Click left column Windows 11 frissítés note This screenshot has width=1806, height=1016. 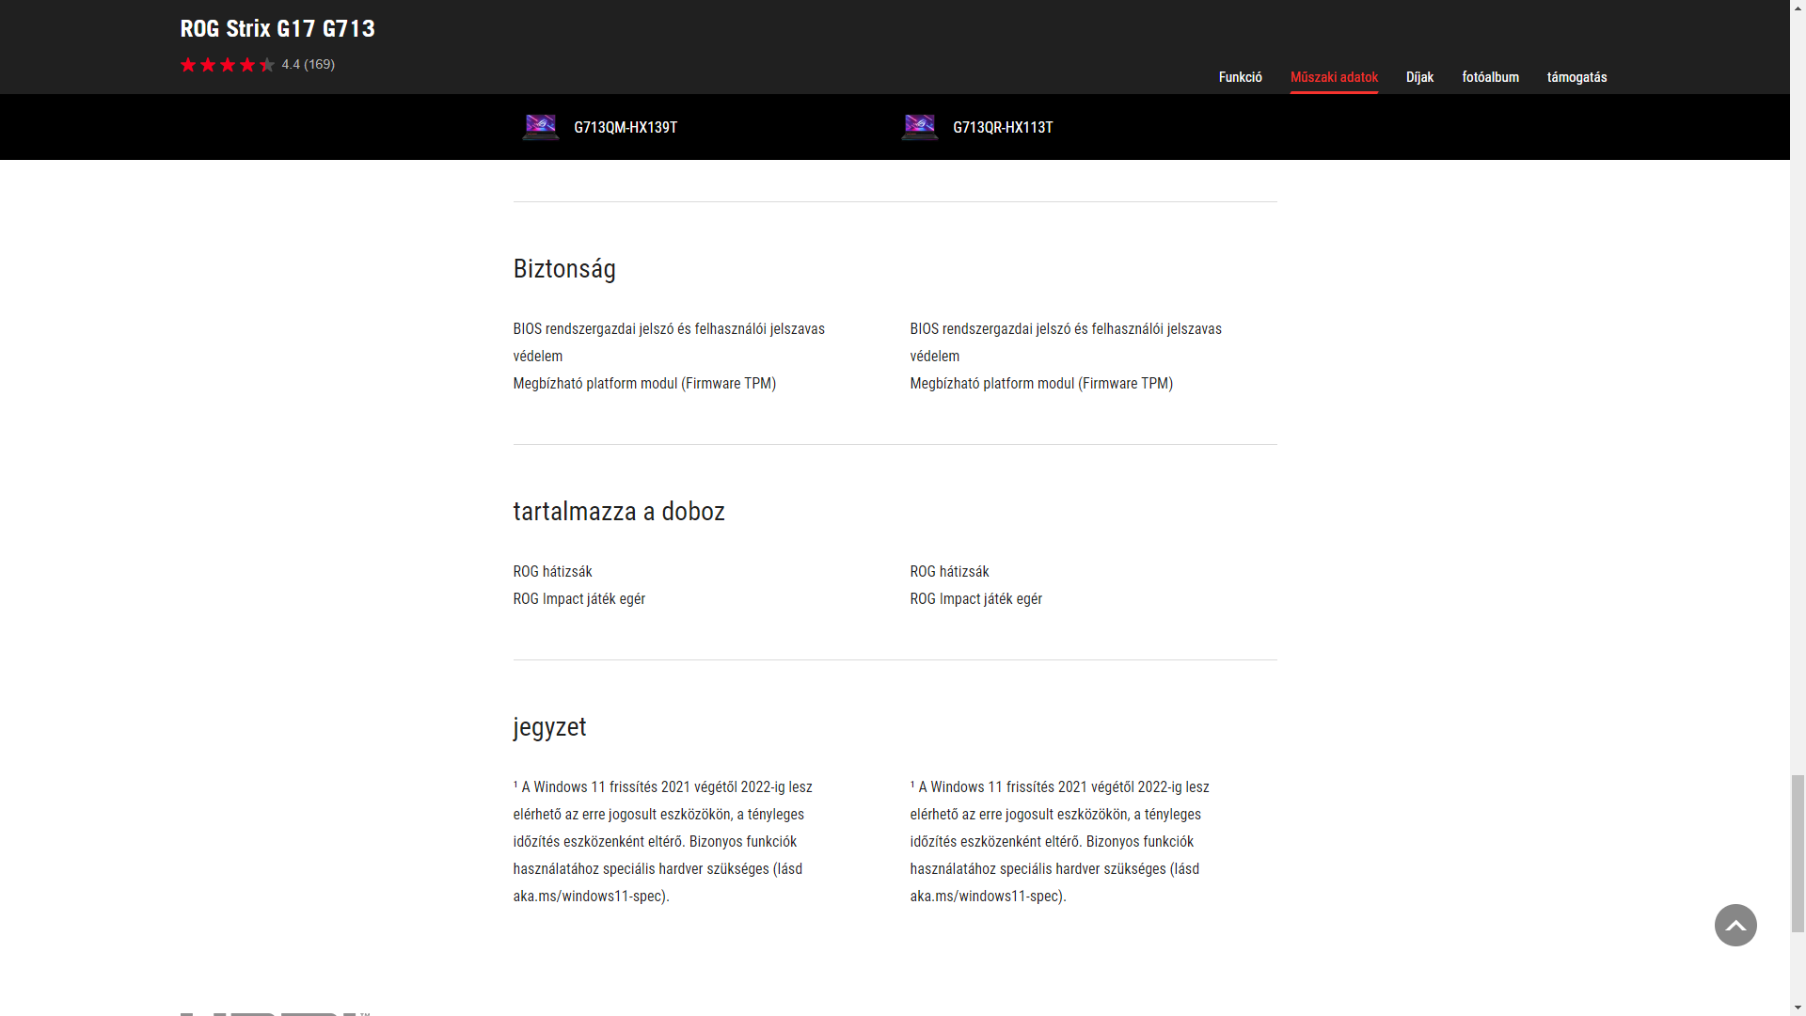point(662,842)
